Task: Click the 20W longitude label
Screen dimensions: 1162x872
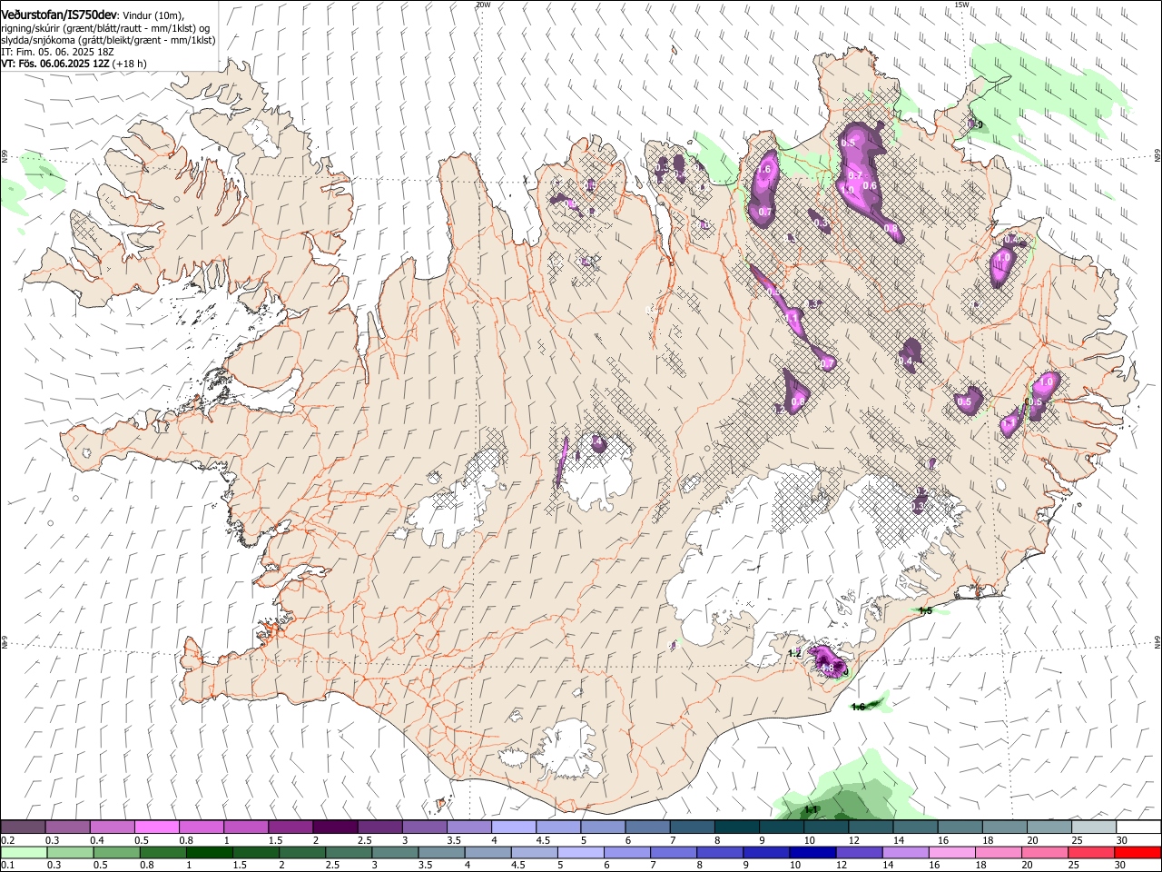Action: (483, 5)
